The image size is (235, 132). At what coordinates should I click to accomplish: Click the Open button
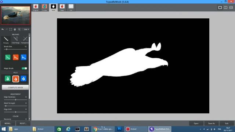click(196, 124)
